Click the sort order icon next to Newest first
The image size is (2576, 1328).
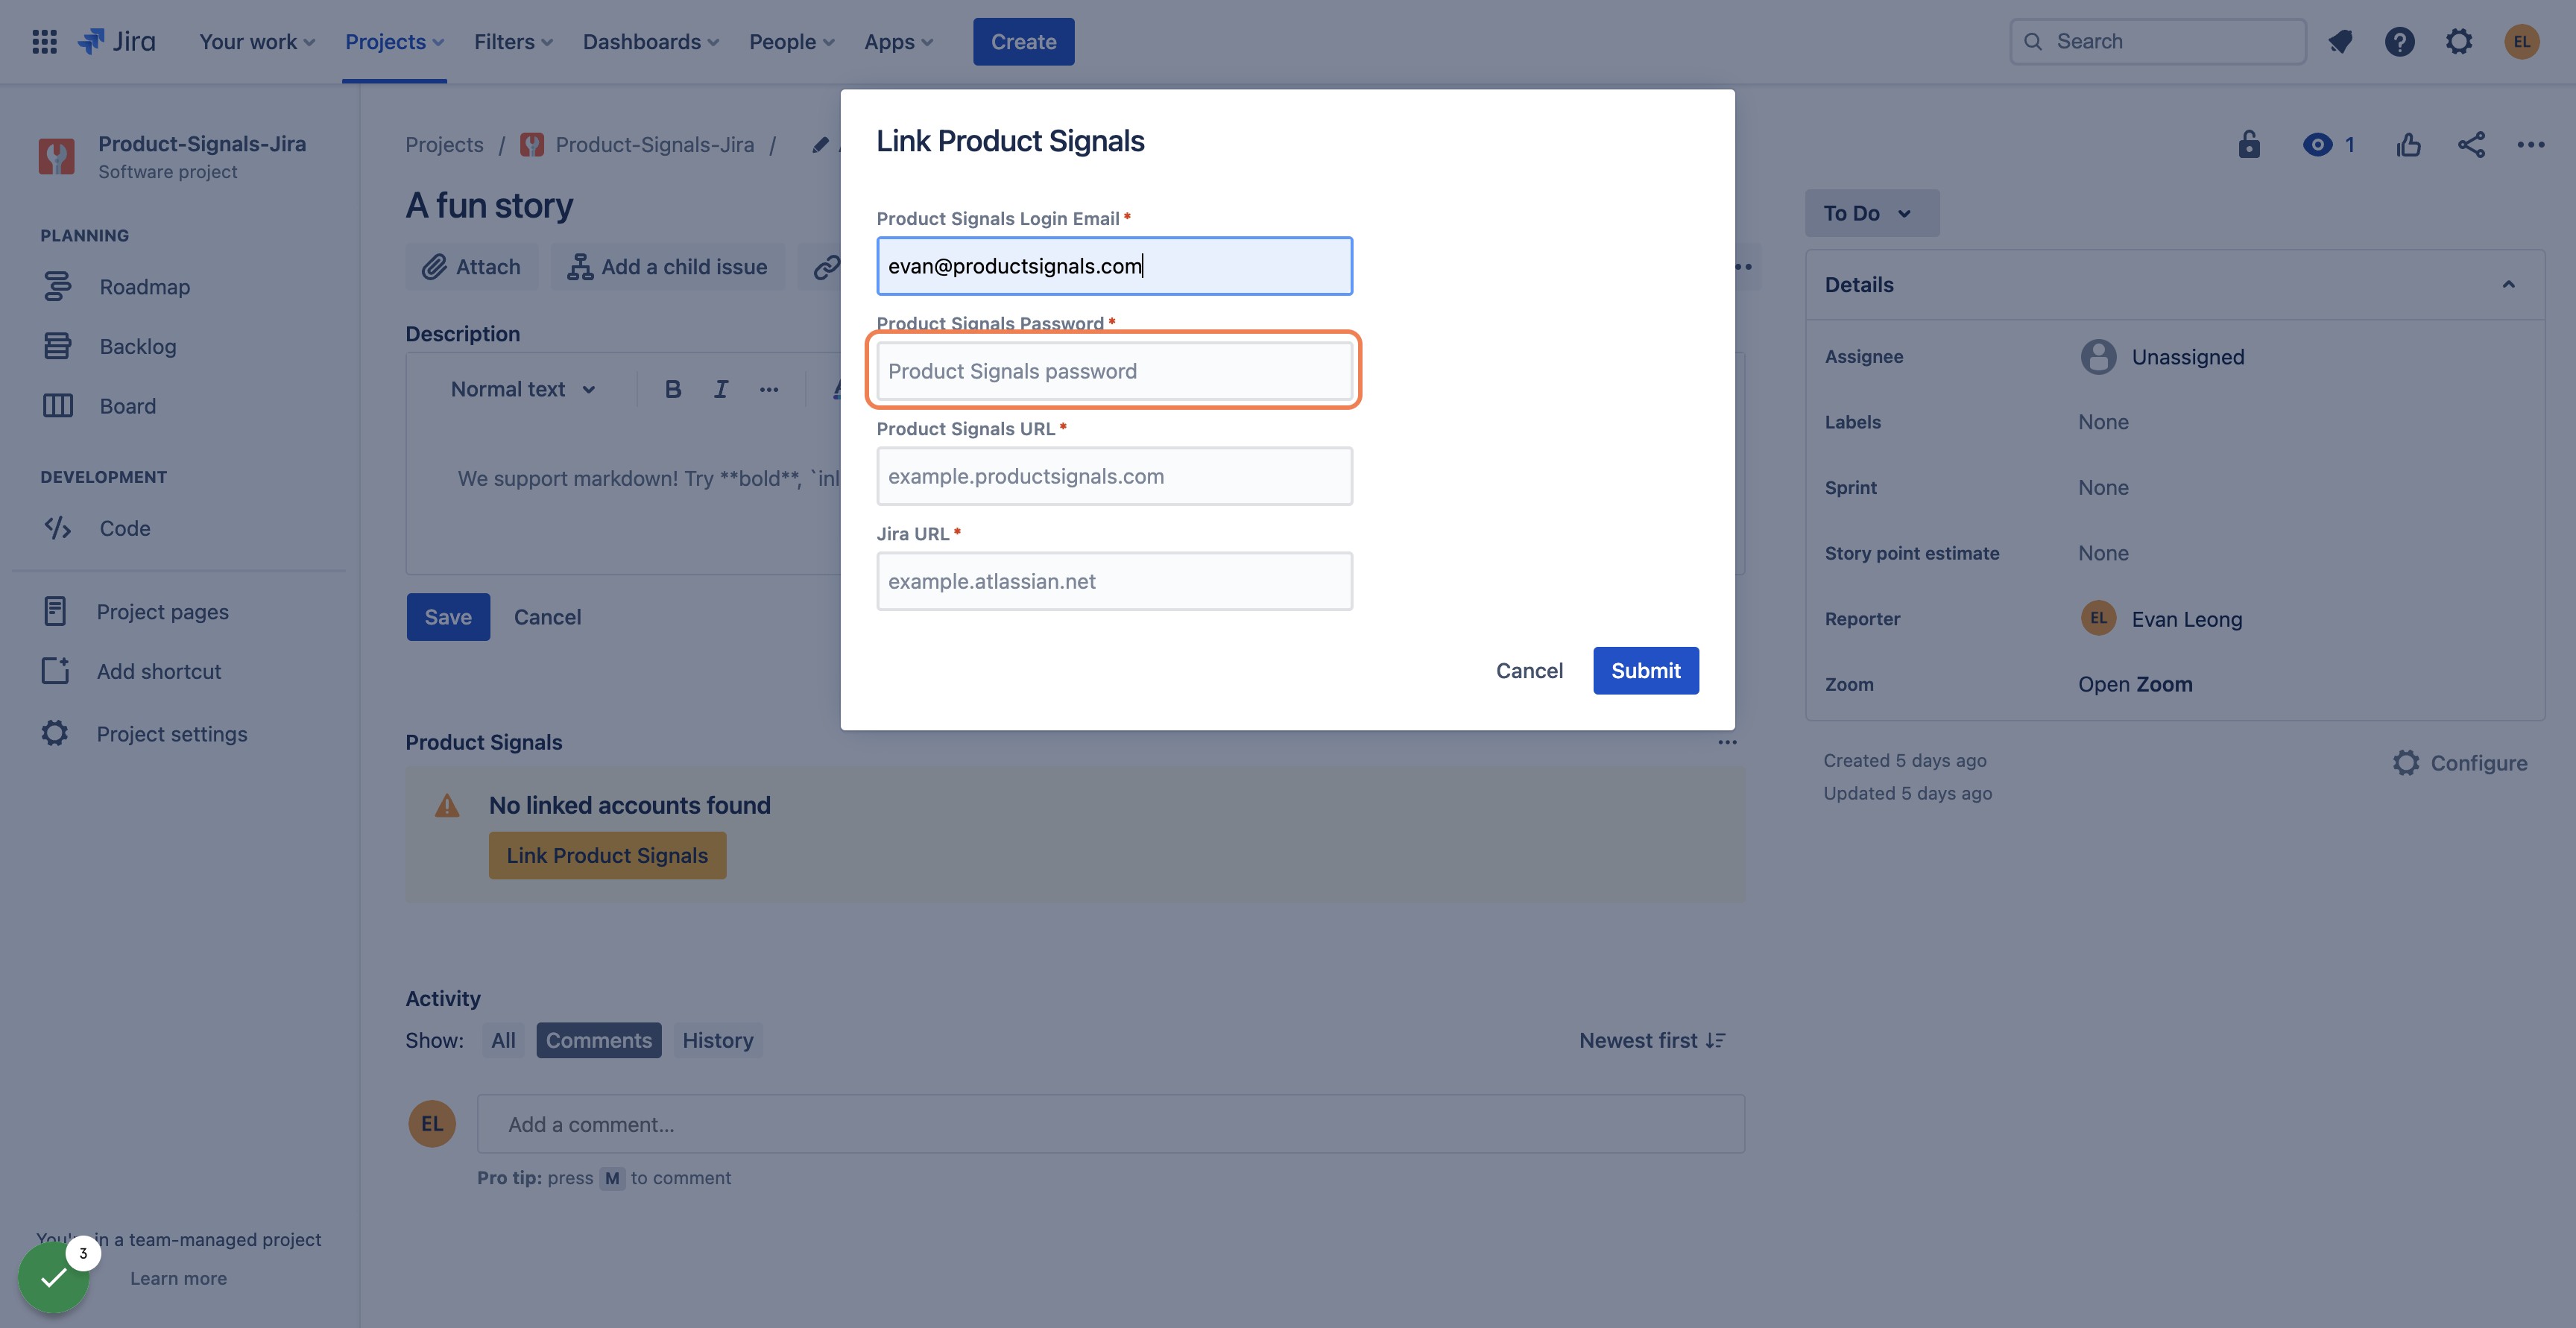1716,1040
